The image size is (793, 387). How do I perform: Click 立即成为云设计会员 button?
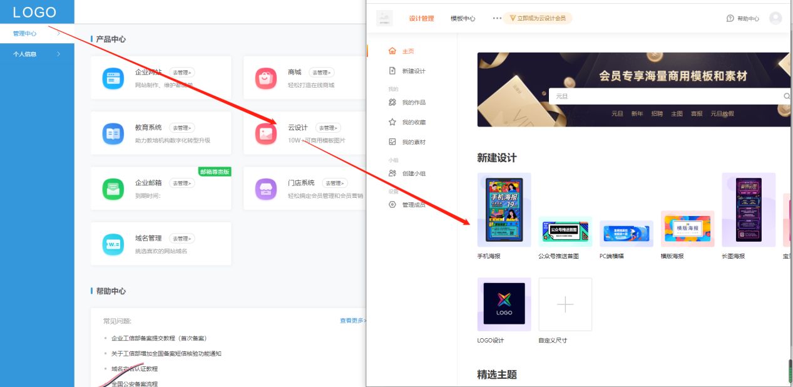[x=538, y=18]
